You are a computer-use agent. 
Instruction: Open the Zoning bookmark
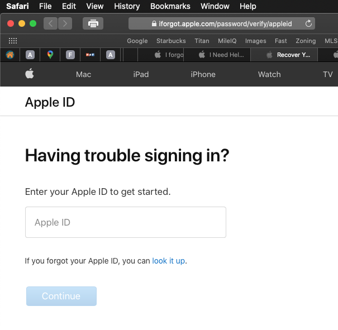306,41
